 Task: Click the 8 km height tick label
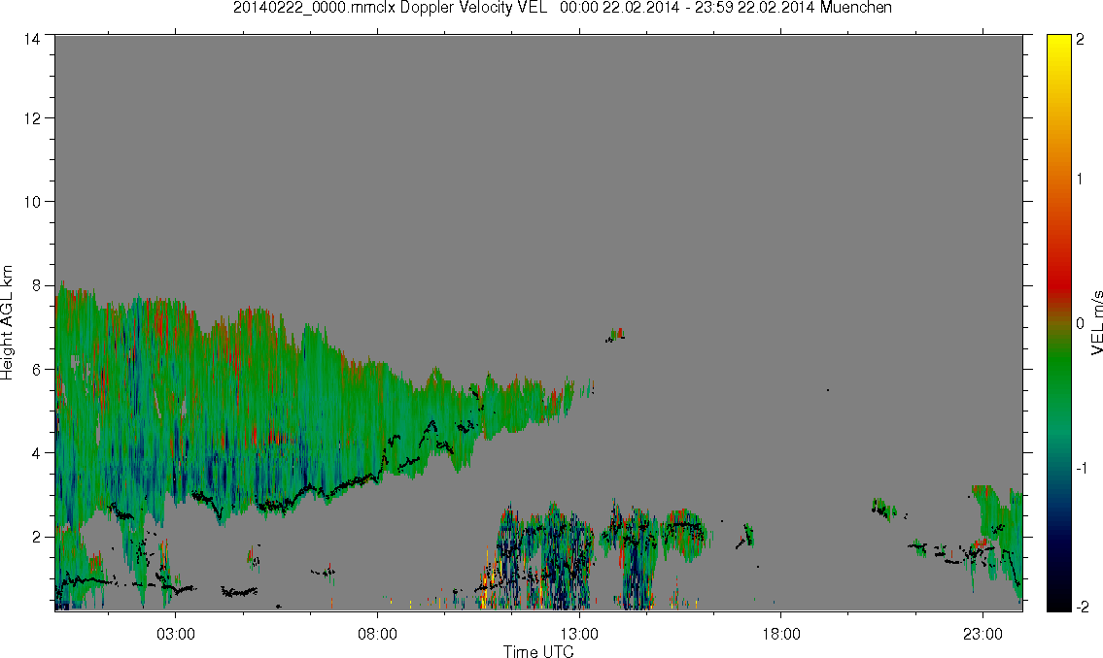(x=35, y=285)
